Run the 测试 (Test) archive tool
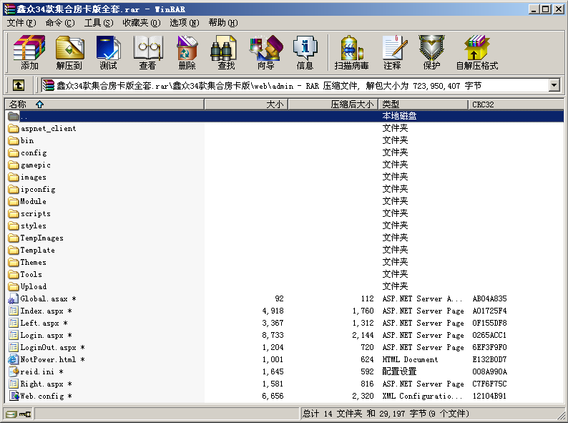 108,52
